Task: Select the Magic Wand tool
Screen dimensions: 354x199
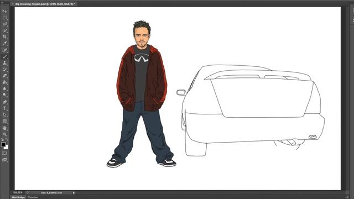Action: coord(4,30)
